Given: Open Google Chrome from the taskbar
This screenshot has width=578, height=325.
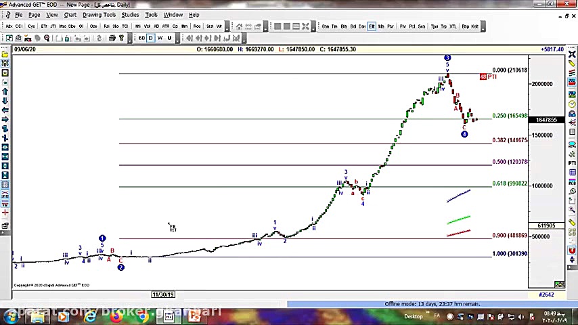Looking at the screenshot, I should (x=143, y=316).
